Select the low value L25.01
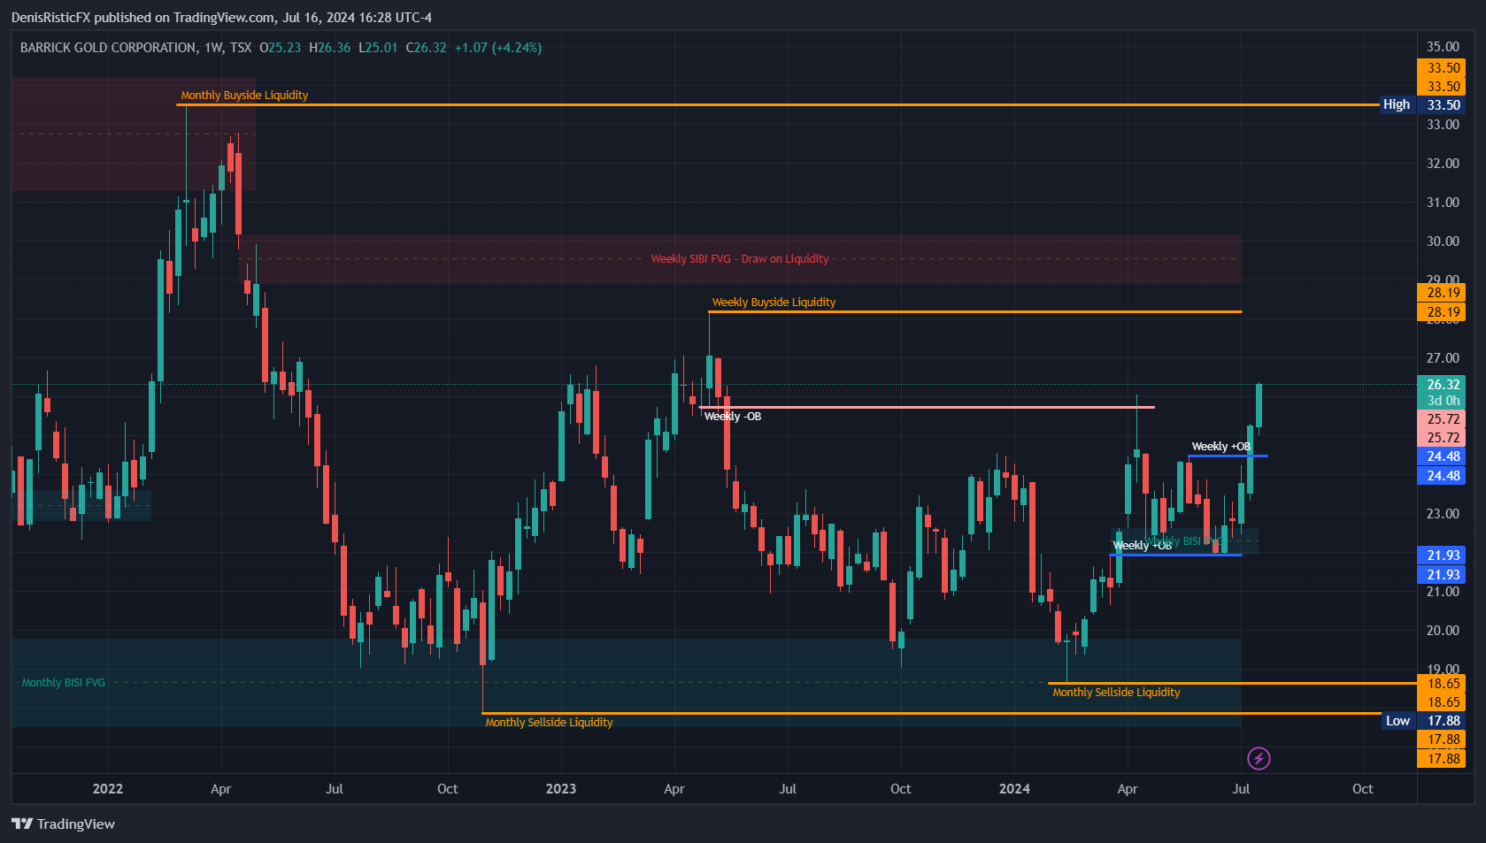The image size is (1486, 843). (x=378, y=48)
